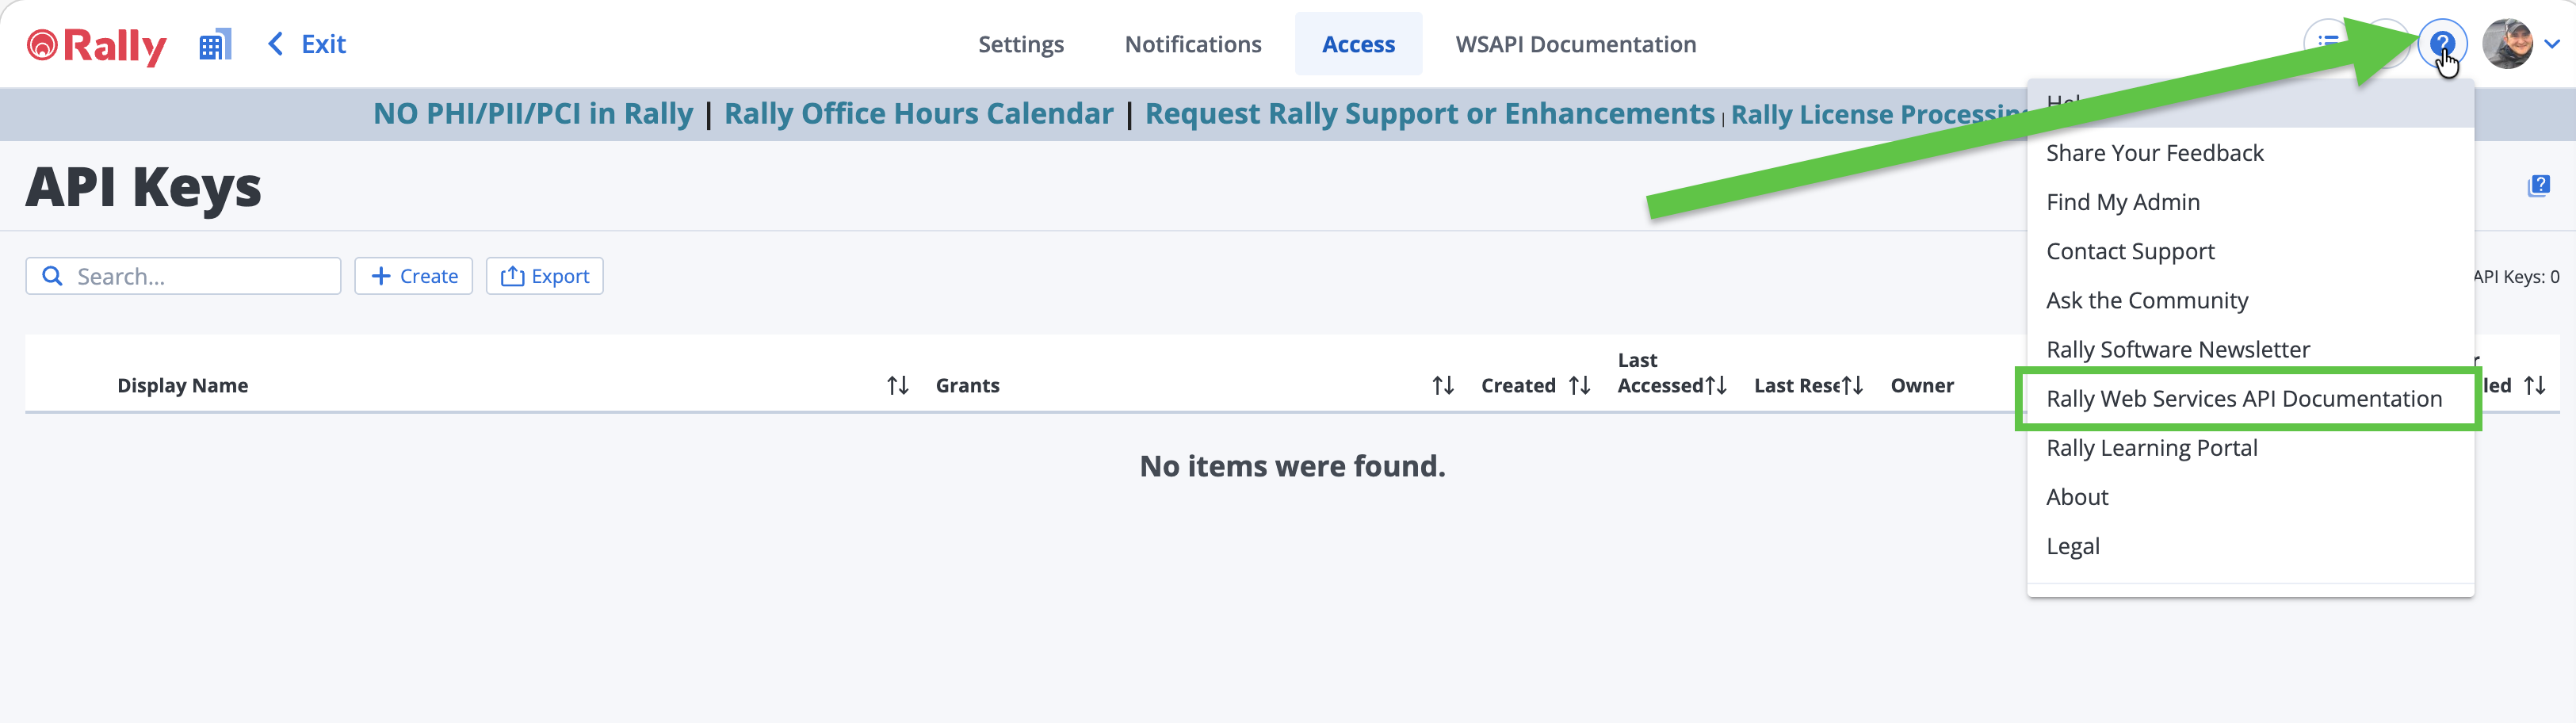Sort by Last Reset arrows
This screenshot has height=723, width=2576.
[1852, 386]
